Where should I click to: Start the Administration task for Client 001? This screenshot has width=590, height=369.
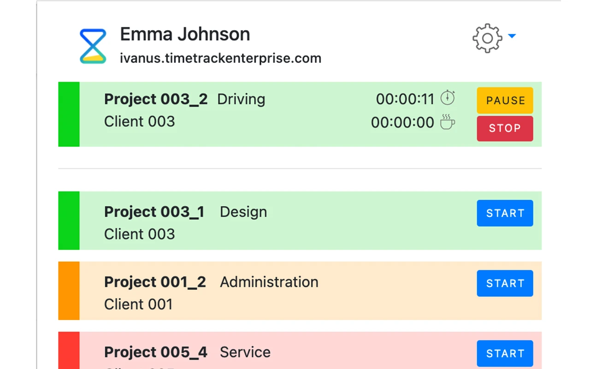[x=505, y=283]
